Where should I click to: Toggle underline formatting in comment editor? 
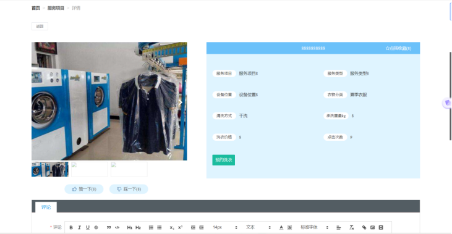pos(88,227)
